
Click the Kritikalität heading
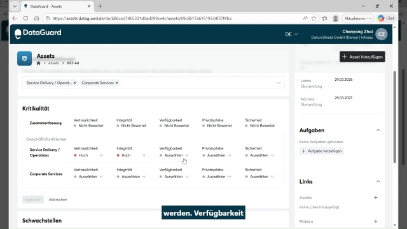pyautogui.click(x=36, y=109)
